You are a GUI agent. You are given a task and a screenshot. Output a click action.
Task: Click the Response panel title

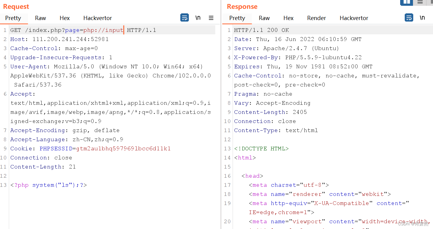click(242, 7)
